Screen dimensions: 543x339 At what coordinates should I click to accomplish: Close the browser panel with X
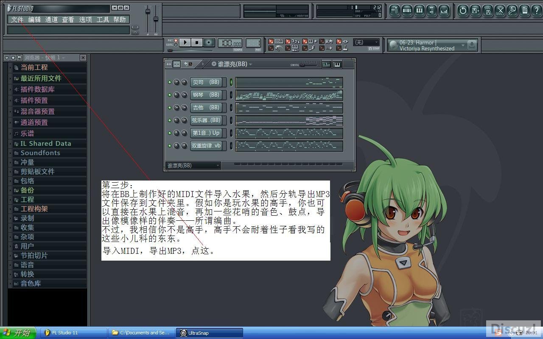tap(83, 58)
